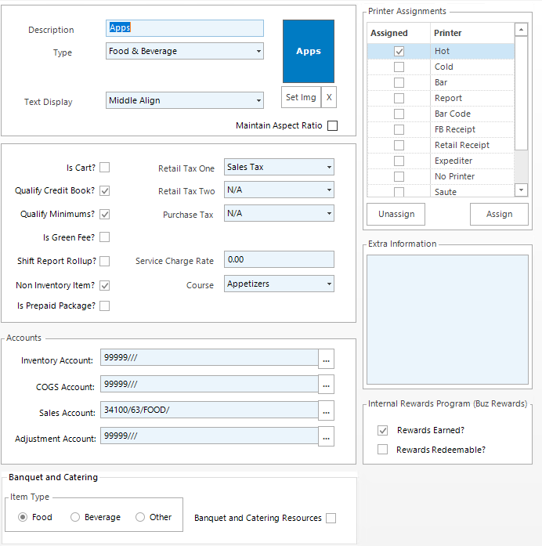Browse for Adjustment Account with ellipsis button
Image resolution: width=542 pixels, height=546 pixels.
pyautogui.click(x=326, y=436)
